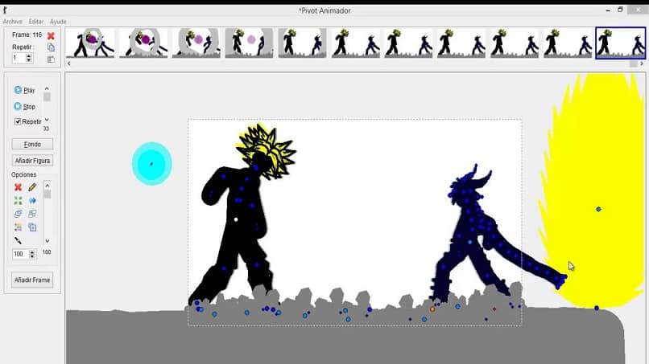Select the third frame thumbnail with pink ball
This screenshot has width=649, height=364.
pyautogui.click(x=196, y=43)
